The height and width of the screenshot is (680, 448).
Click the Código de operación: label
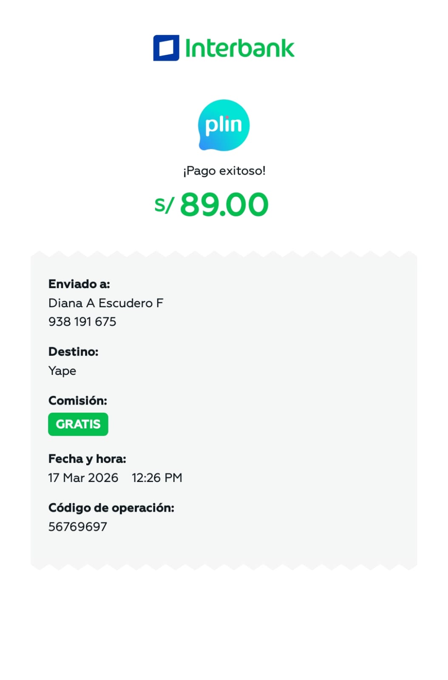coord(111,508)
